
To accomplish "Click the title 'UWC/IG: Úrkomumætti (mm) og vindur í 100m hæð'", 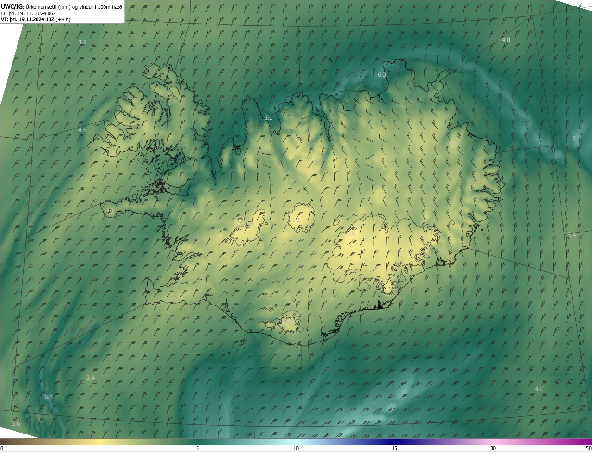I will point(62,6).
